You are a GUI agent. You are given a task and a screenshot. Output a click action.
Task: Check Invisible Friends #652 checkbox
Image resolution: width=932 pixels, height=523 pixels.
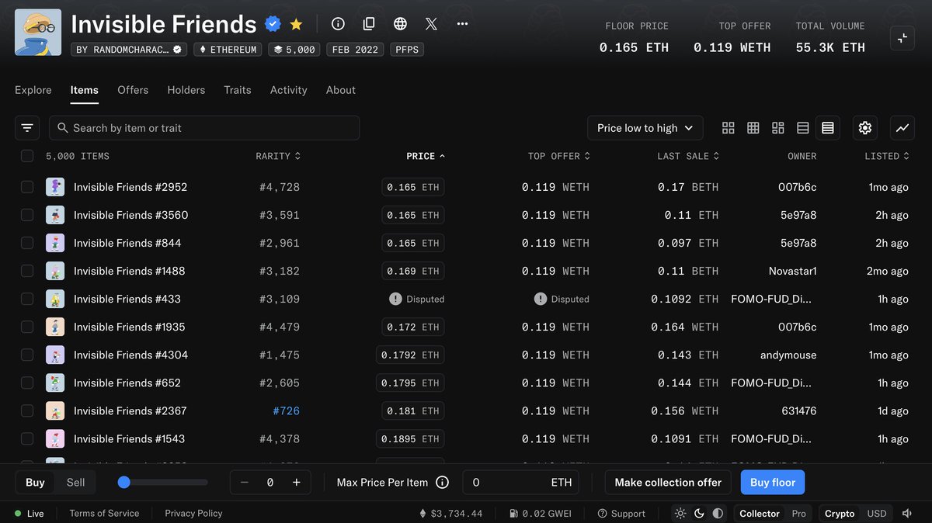(27, 383)
